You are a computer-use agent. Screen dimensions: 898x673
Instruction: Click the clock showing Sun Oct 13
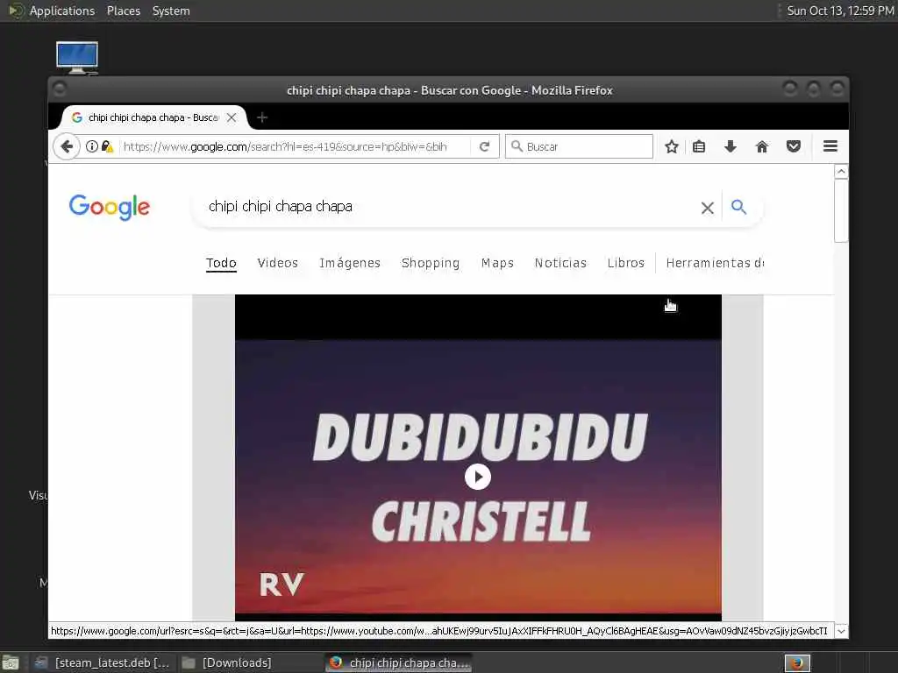840,11
